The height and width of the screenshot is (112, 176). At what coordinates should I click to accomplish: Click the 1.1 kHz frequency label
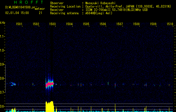pyautogui.click(x=3, y=36)
